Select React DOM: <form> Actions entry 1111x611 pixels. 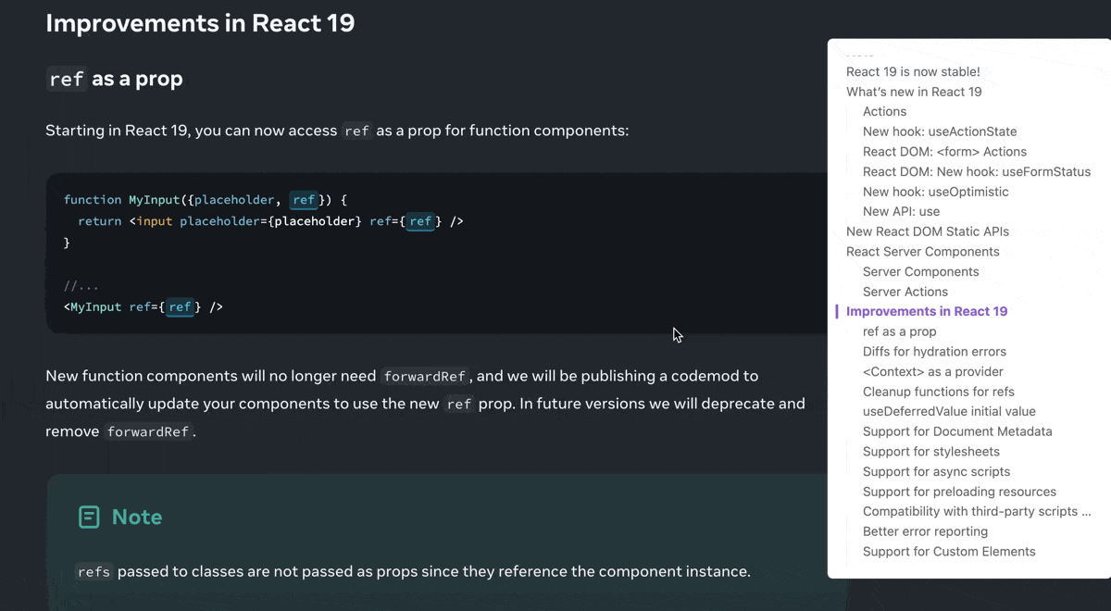click(944, 152)
